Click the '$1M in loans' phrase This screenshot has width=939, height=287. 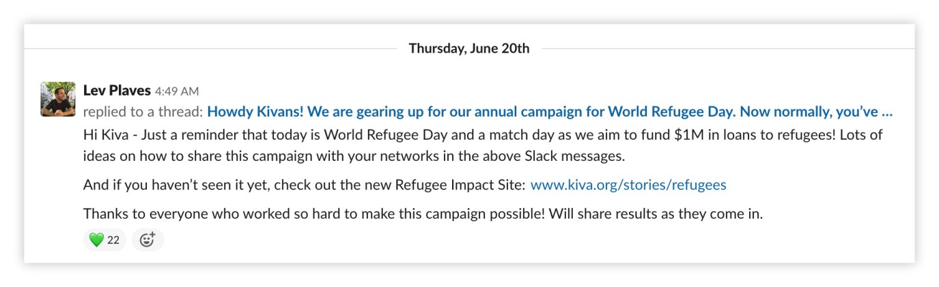click(713, 135)
